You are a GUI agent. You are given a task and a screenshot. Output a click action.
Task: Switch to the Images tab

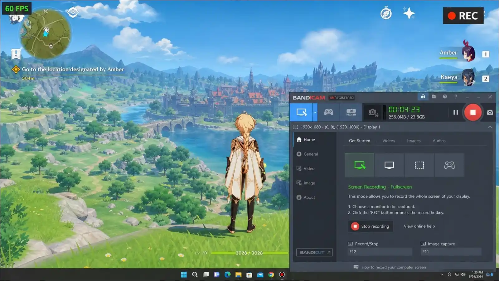(x=414, y=141)
